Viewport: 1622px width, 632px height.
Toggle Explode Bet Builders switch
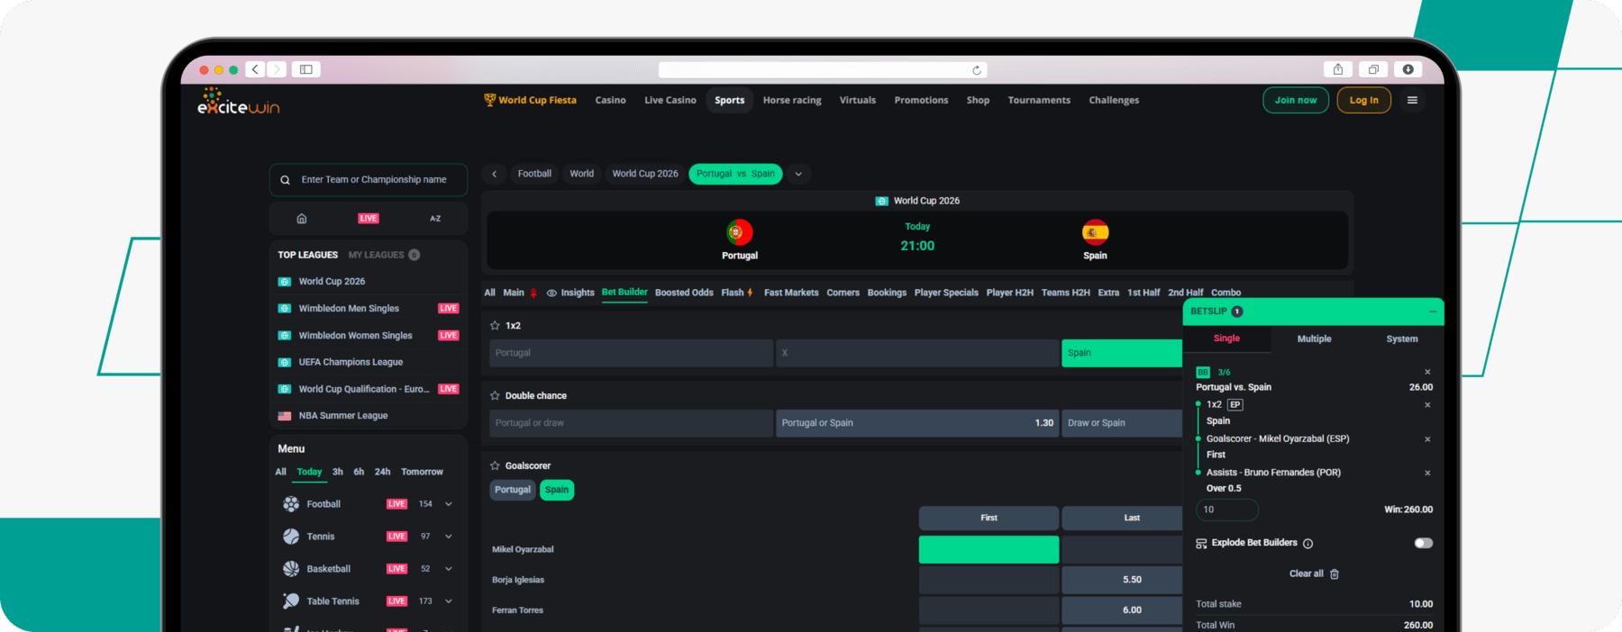1424,543
